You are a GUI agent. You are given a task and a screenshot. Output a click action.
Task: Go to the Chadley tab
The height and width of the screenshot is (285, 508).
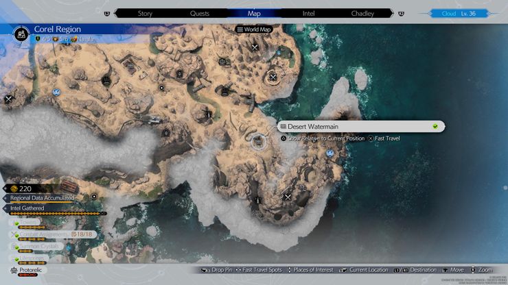point(362,14)
